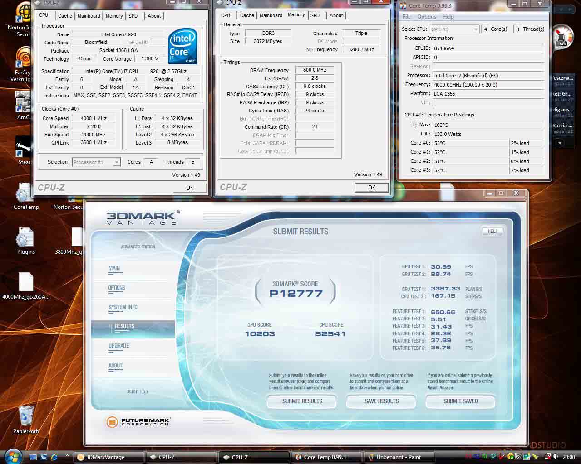This screenshot has height=464, width=581.
Task: Go to MAIN section in 3DMark Vantage
Action: click(x=114, y=268)
